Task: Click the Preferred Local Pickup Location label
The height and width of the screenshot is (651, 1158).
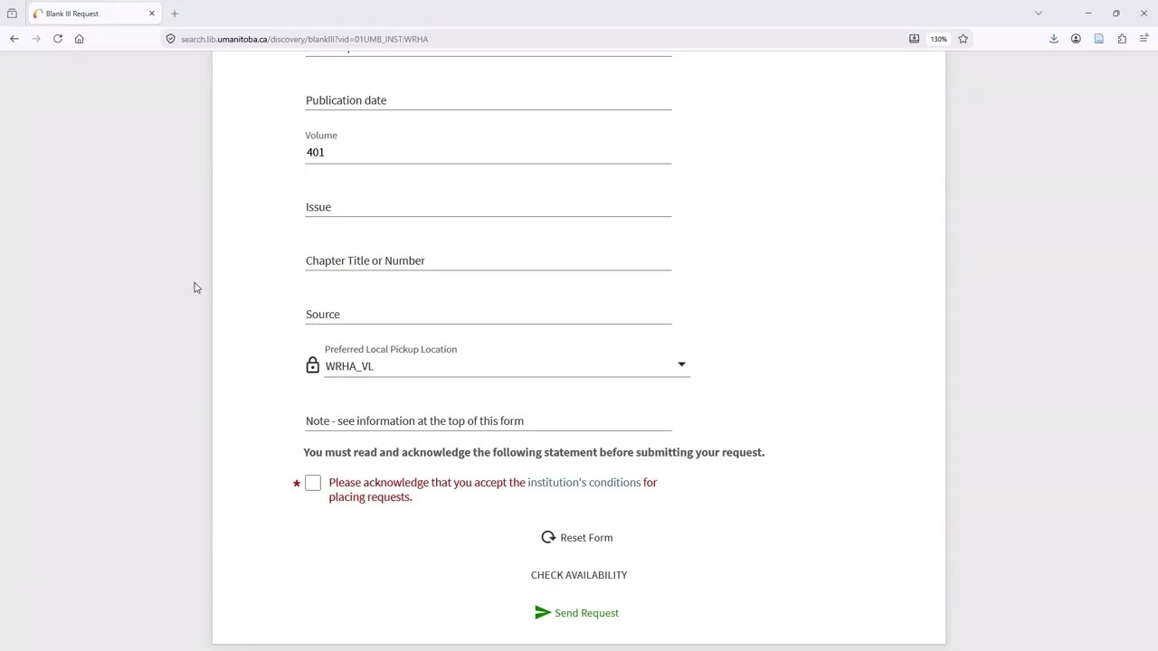Action: [x=391, y=349]
